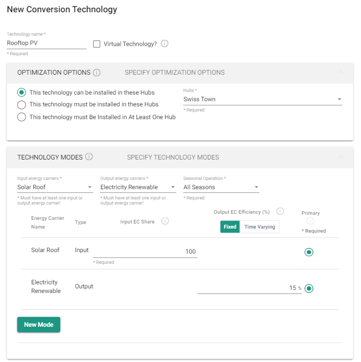
Task: Click info icon beside Optimization Options heading
Action: [x=97, y=73]
